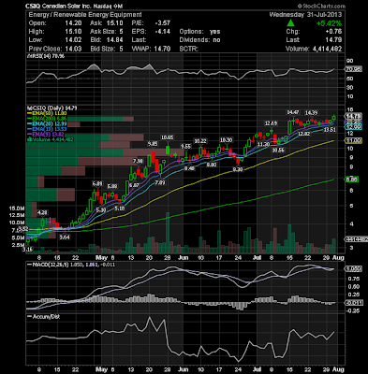Image resolution: width=368 pixels, height=374 pixels.
Task: Click the SCTR label
Action: 188,49
